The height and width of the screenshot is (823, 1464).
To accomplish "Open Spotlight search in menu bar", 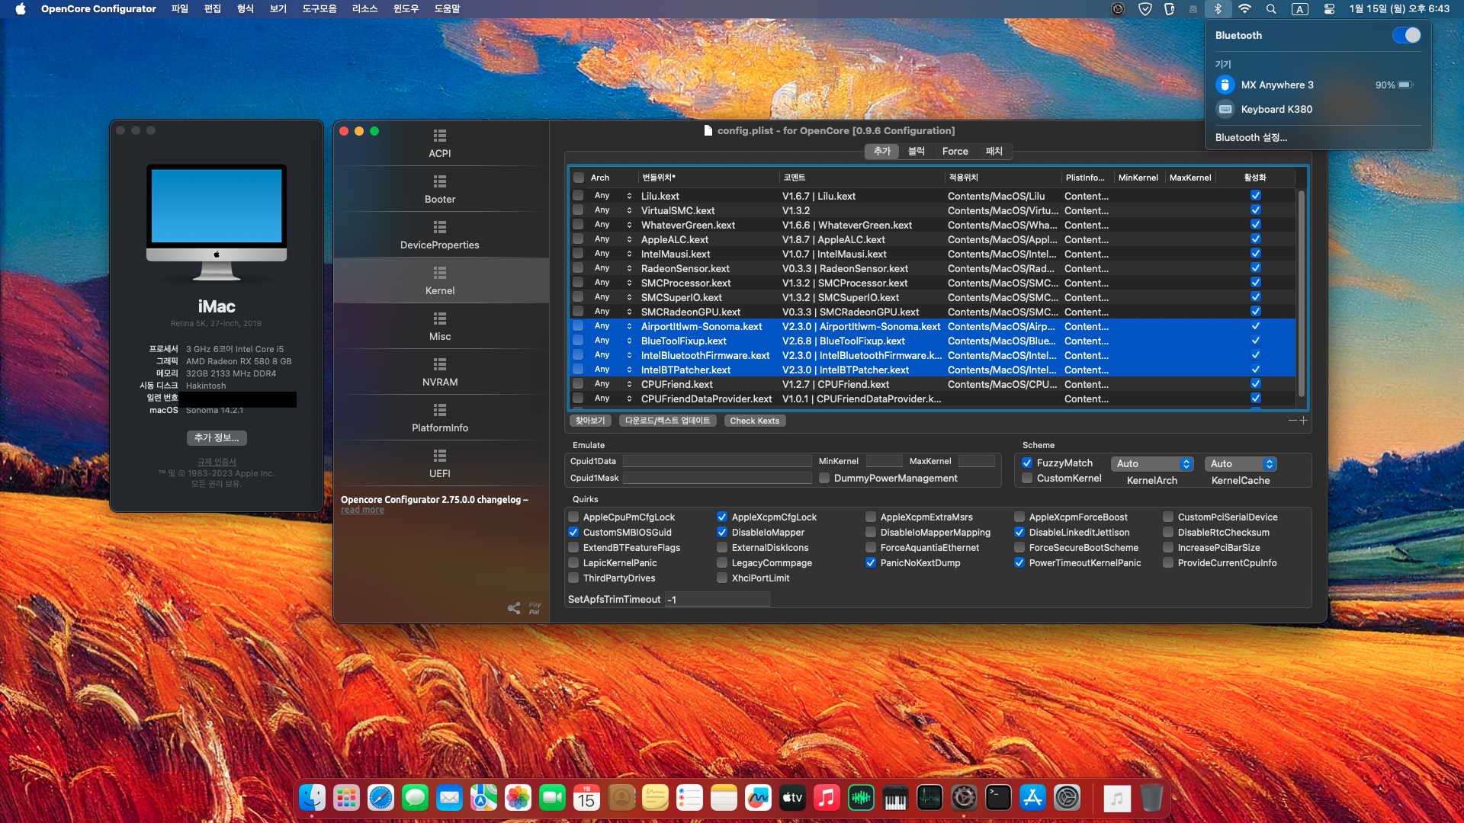I will 1271,9.
